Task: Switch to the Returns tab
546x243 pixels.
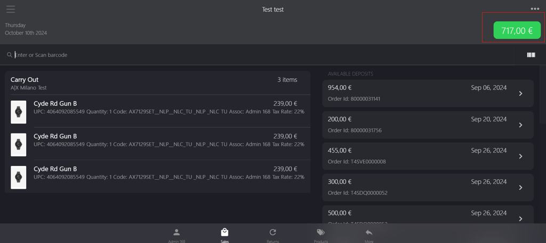Action: tap(272, 236)
